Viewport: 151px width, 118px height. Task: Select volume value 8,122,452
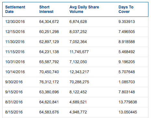click(x=78, y=92)
